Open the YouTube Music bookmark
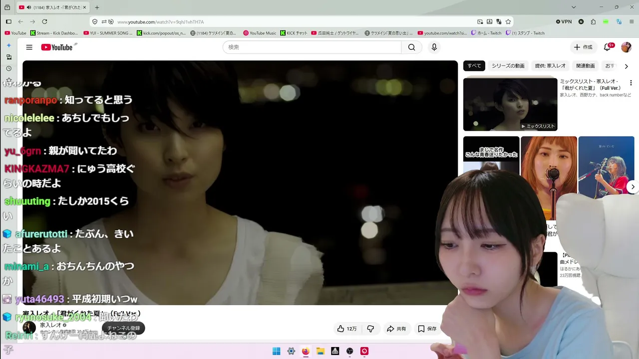The height and width of the screenshot is (359, 639). 260,33
